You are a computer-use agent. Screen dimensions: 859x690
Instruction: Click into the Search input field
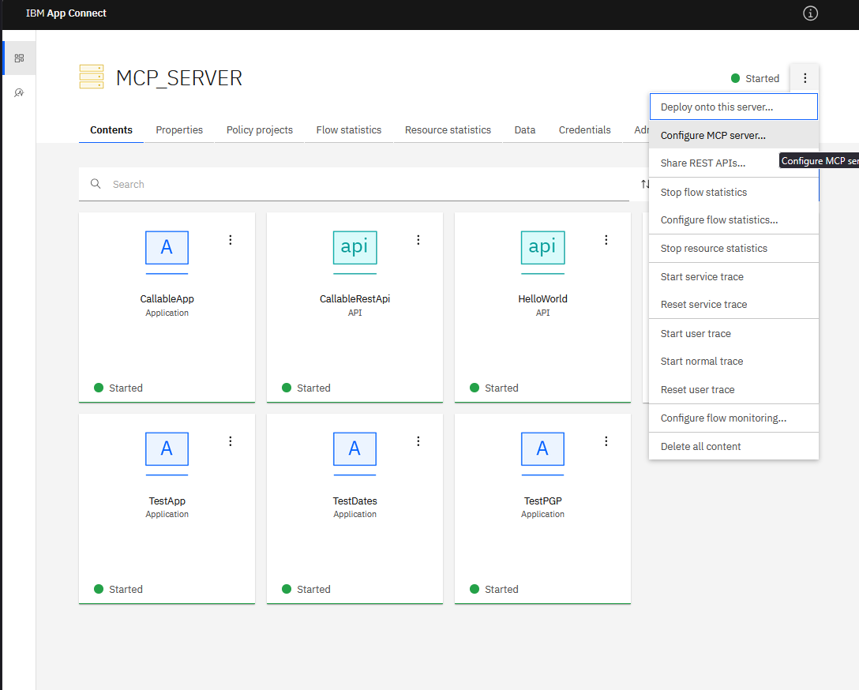pyautogui.click(x=354, y=184)
